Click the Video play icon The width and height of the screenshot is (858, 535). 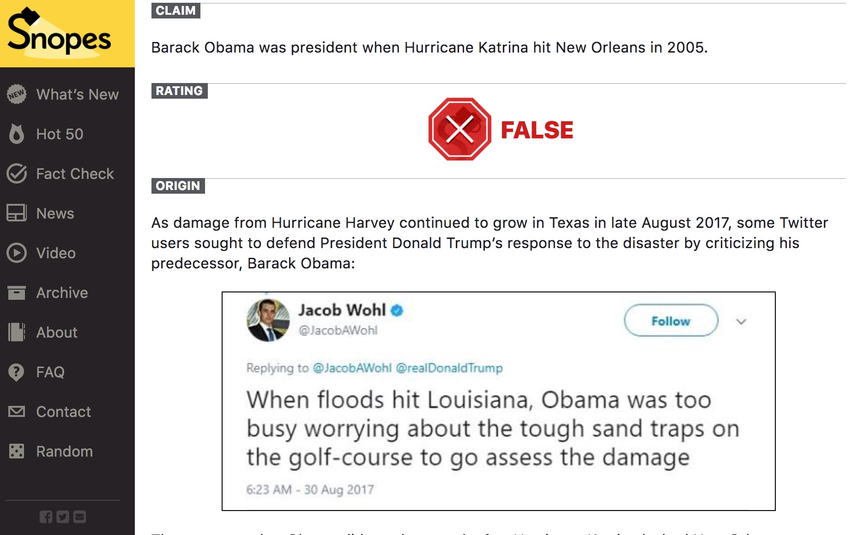point(17,253)
